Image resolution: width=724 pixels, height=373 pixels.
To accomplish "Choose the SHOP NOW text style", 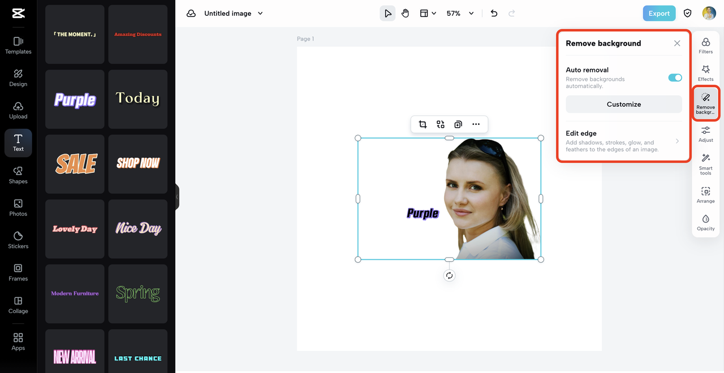I will (138, 164).
